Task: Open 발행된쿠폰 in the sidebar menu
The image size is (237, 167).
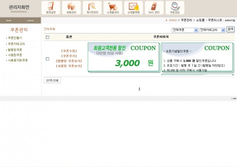Action: (15, 50)
